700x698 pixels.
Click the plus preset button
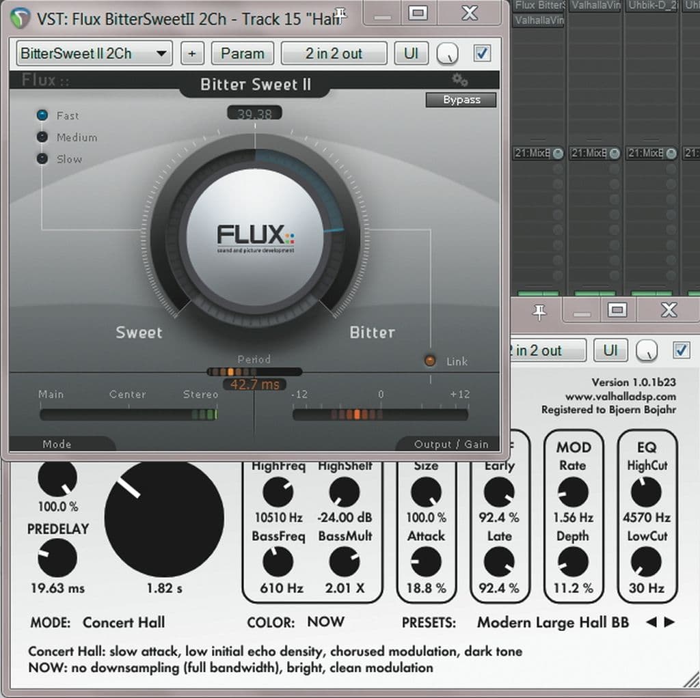click(x=192, y=53)
